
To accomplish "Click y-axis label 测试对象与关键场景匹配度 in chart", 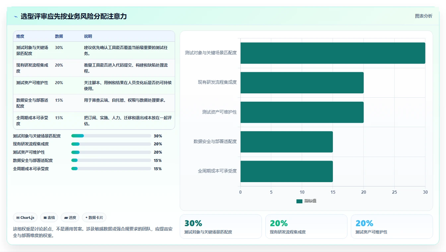I will [211, 53].
